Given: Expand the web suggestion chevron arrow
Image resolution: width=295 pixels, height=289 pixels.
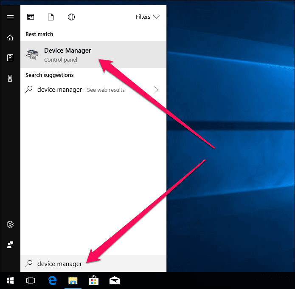Looking at the screenshot, I should (x=156, y=90).
